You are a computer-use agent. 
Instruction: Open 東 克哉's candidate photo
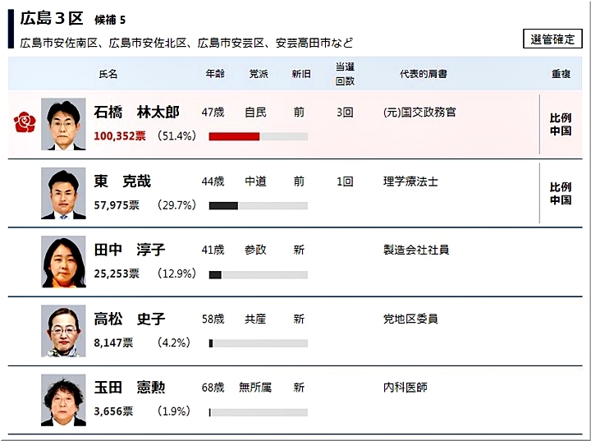(63, 194)
